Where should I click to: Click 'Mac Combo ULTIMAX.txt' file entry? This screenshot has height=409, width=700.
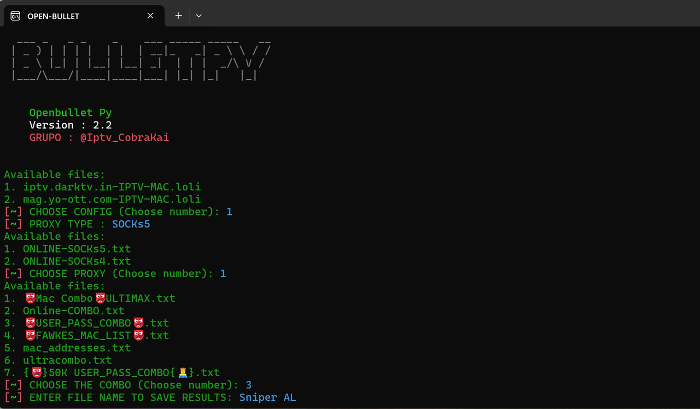point(100,299)
